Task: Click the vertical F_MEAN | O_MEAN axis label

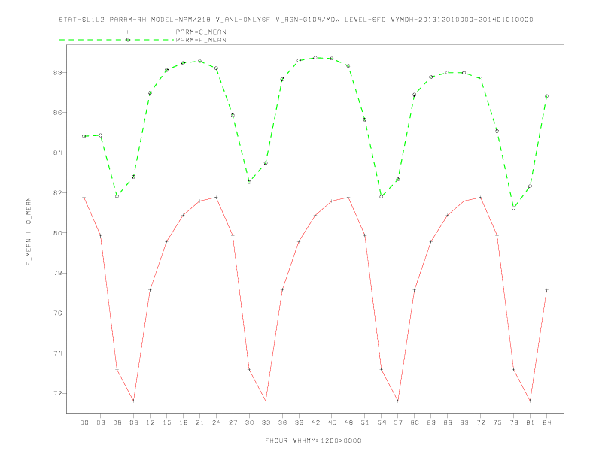Action: tap(29, 232)
